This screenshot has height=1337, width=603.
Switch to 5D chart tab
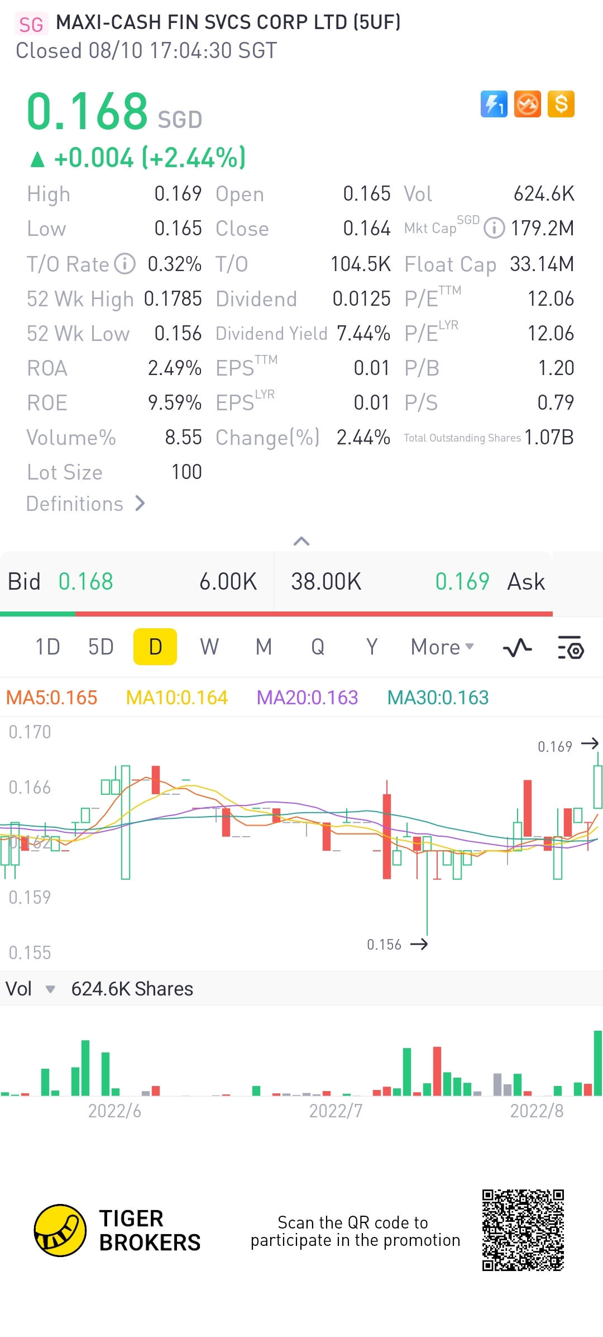click(x=101, y=647)
